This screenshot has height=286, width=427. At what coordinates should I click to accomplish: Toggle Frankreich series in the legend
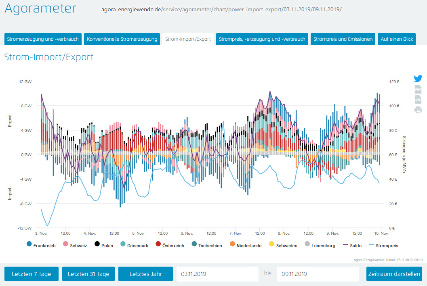(41, 245)
